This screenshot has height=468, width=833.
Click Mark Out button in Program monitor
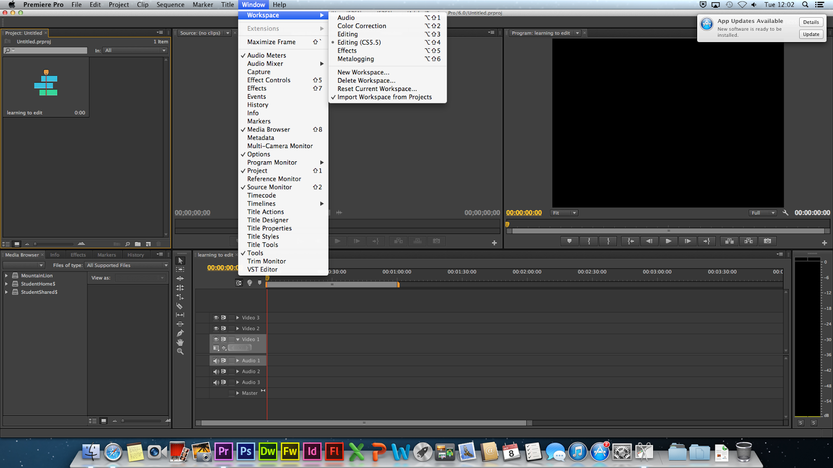(608, 241)
